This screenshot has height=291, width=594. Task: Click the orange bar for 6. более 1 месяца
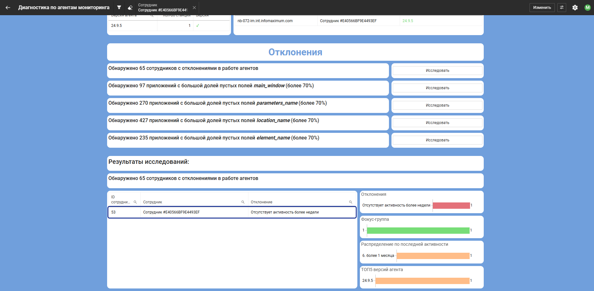coord(433,256)
